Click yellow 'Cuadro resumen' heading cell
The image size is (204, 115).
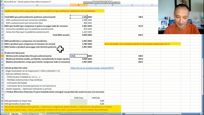[54, 11]
